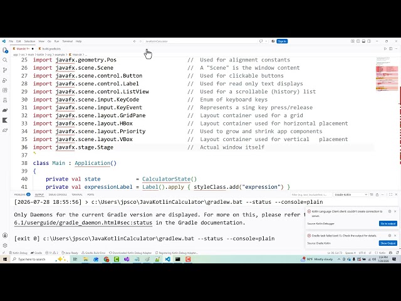Click the JavaKotlinCalculator command center search box
Image resolution: width=401 pixels, height=301 pixels.
point(200,41)
